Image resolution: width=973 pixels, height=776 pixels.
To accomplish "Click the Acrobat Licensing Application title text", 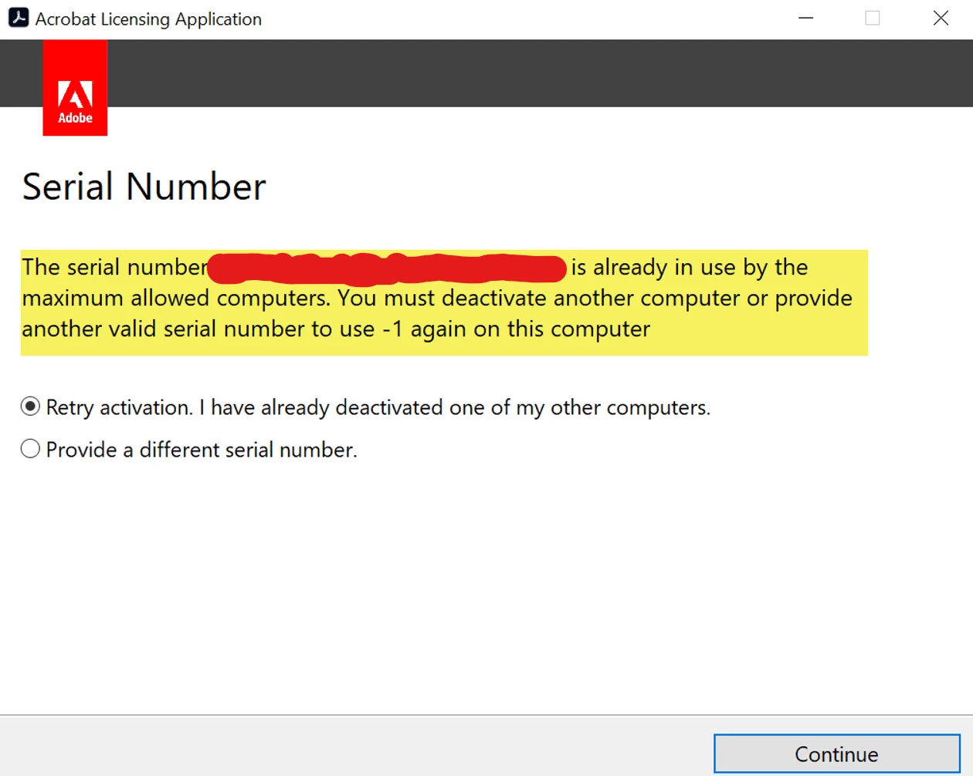I will [148, 19].
